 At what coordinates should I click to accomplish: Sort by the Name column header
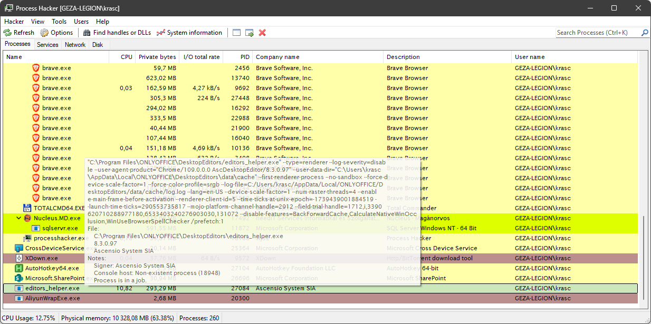click(x=56, y=57)
